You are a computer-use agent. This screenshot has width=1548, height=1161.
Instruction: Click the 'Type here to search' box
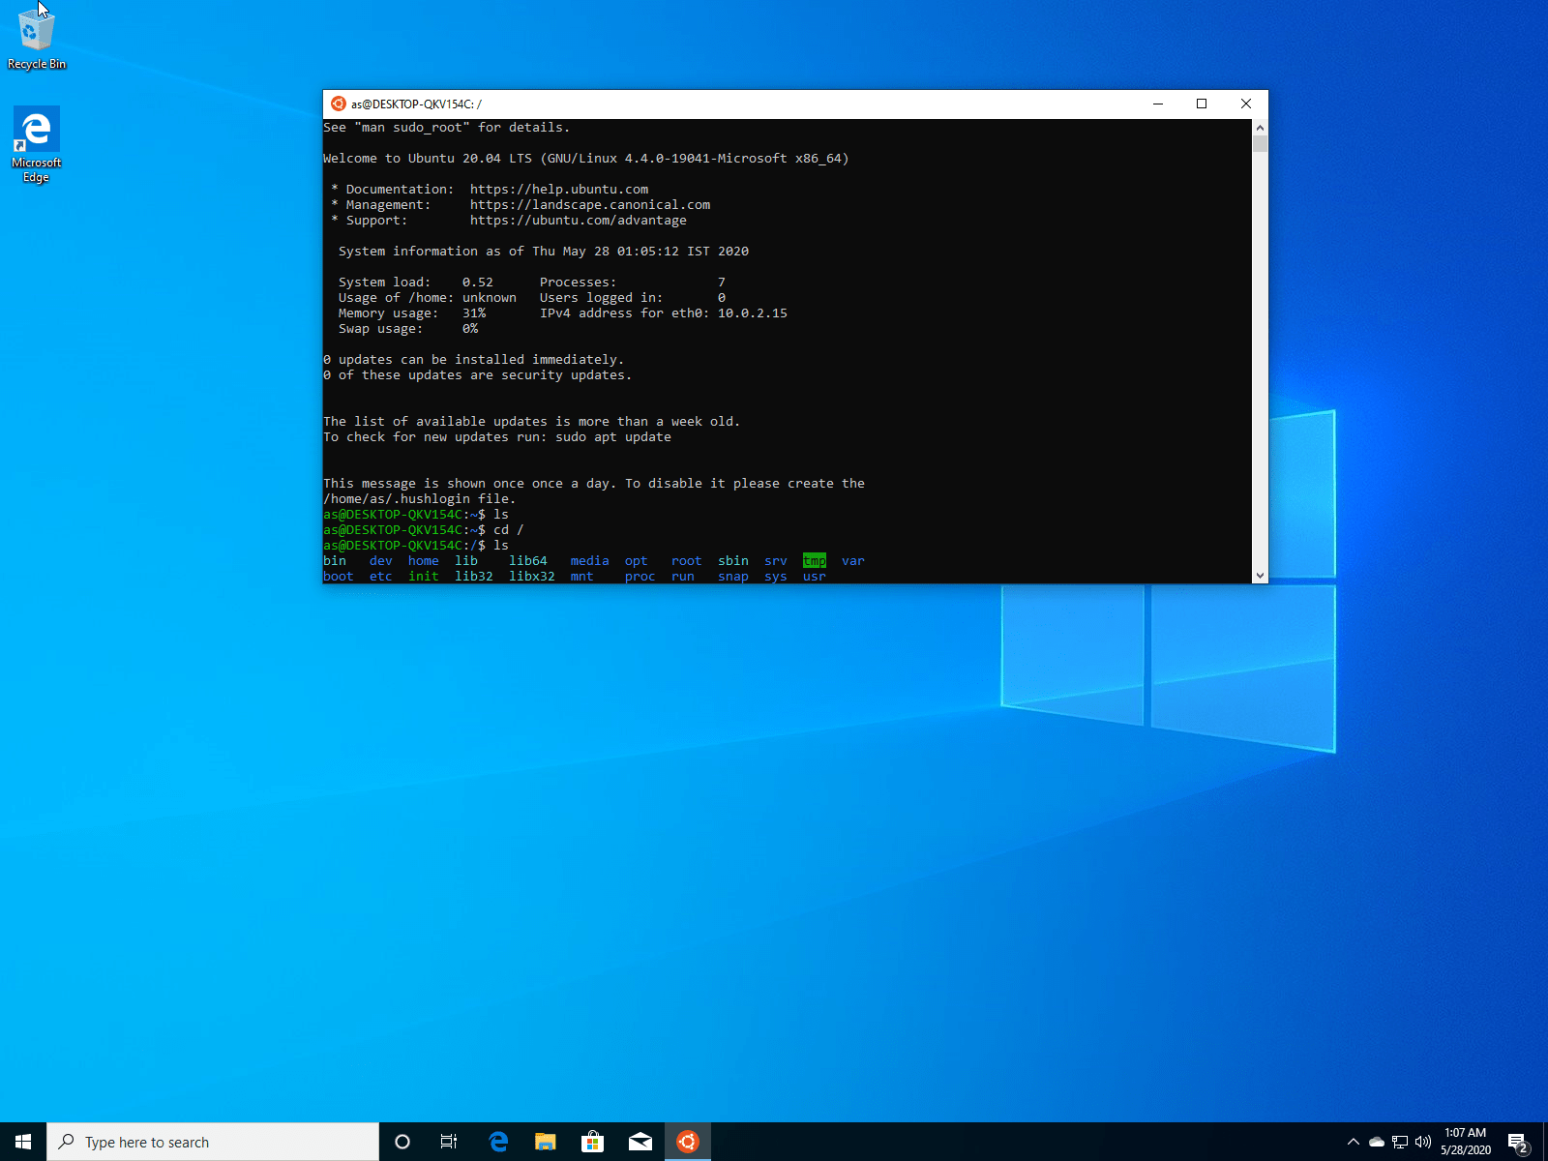coord(213,1142)
